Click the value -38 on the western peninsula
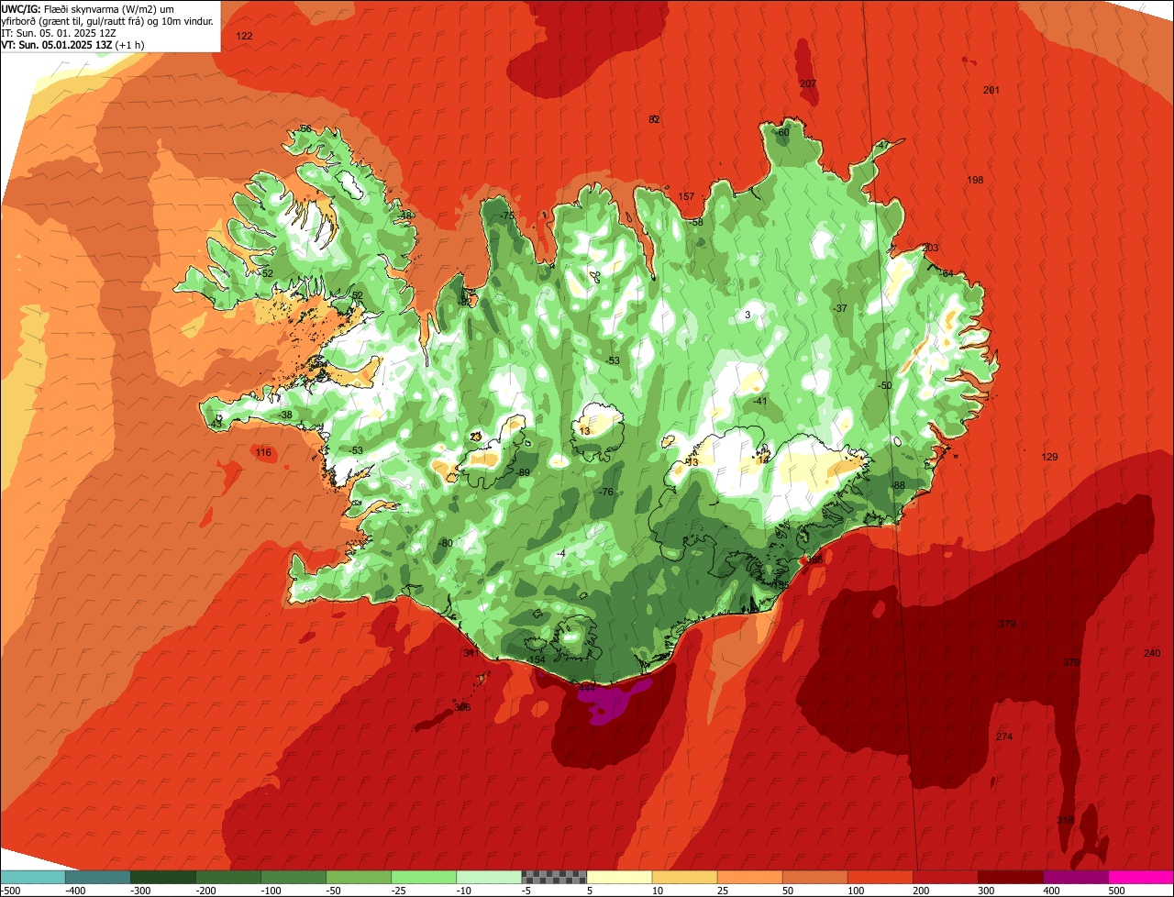Viewport: 1174px width, 897px height. click(285, 415)
